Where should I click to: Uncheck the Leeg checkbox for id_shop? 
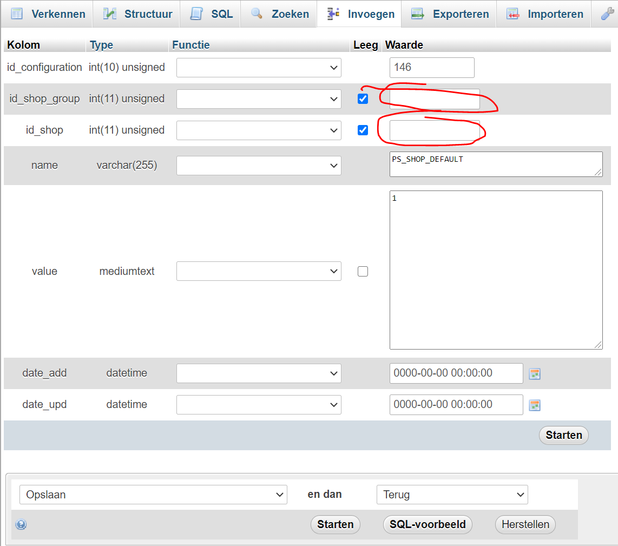(363, 130)
